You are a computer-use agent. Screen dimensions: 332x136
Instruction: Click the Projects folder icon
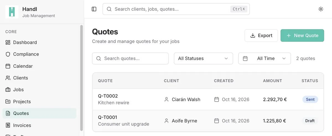tap(8, 101)
